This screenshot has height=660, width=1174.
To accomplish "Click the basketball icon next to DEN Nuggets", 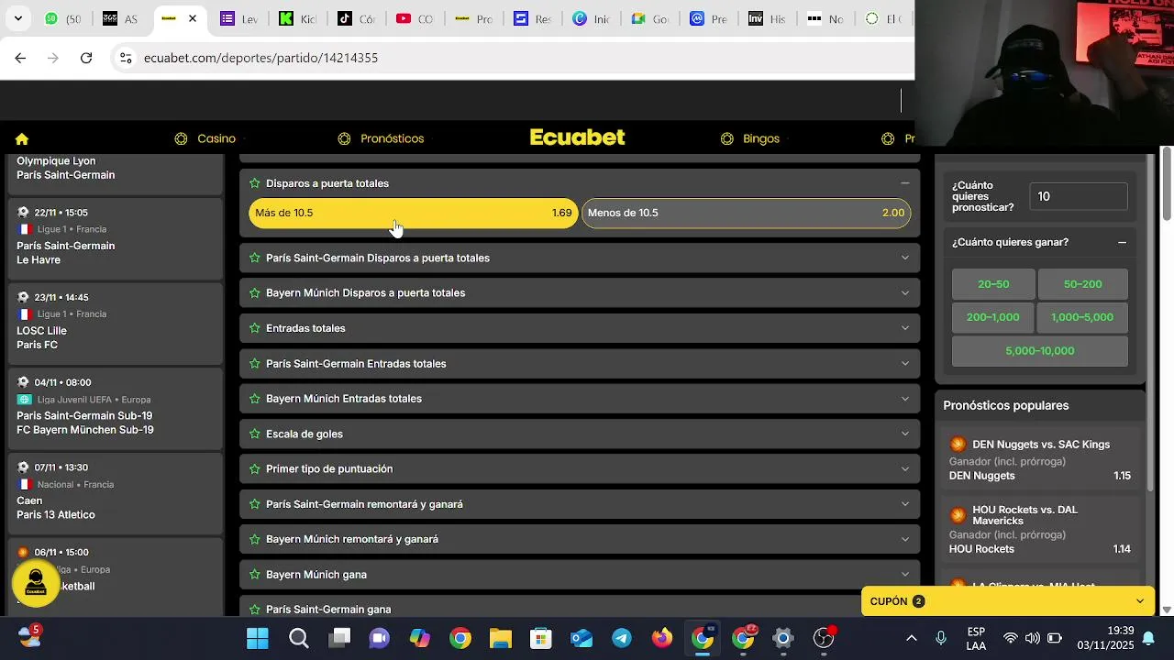I will 958,445.
